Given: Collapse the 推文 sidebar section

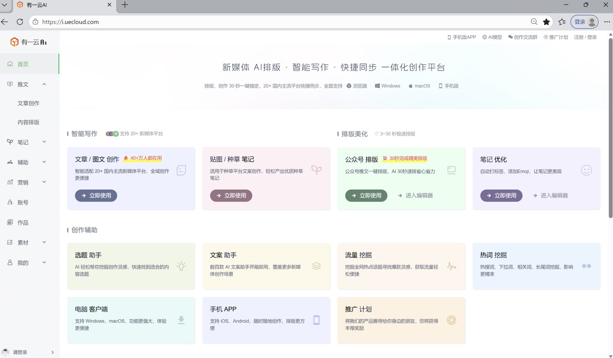Looking at the screenshot, I should (44, 84).
